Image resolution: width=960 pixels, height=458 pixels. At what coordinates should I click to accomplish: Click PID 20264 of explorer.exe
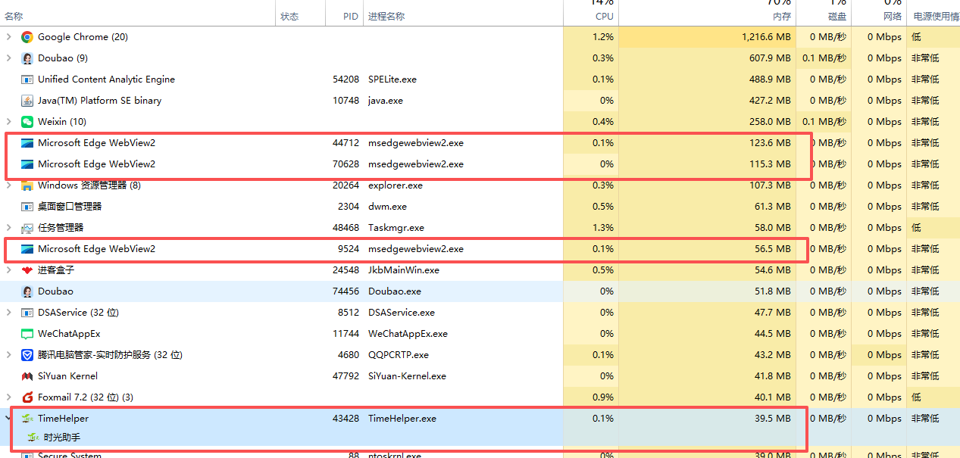(x=346, y=185)
